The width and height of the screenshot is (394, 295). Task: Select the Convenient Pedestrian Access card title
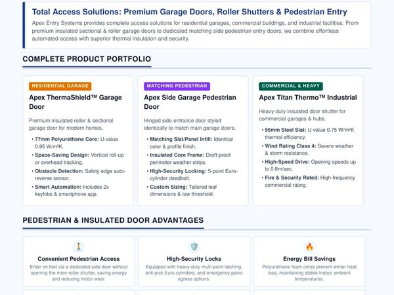[79, 259]
